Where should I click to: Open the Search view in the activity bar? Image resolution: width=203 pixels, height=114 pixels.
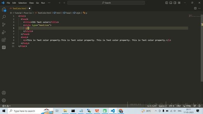coord(4,17)
